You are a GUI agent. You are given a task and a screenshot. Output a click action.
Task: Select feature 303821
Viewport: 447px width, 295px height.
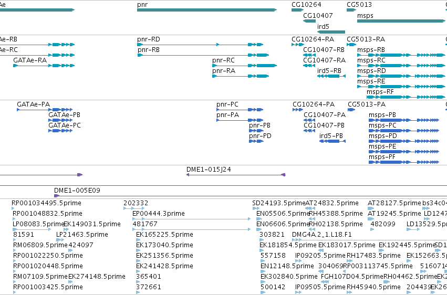click(x=261, y=240)
